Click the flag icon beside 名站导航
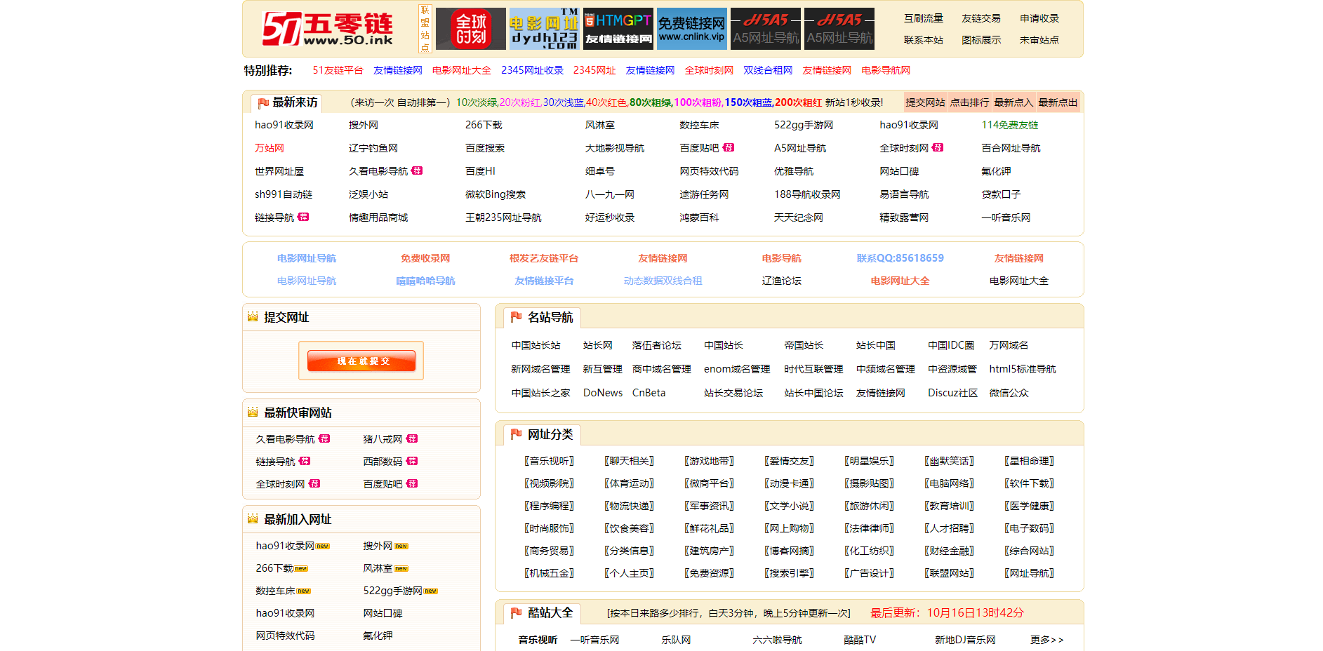Image resolution: width=1323 pixels, height=651 pixels. point(516,317)
